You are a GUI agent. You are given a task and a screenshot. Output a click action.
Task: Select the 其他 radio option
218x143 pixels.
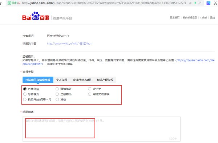point(57,99)
